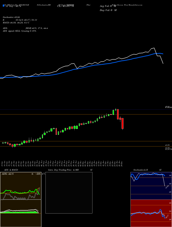
Task: Click the 43.39 price label on right axis
Action: click(168, 145)
